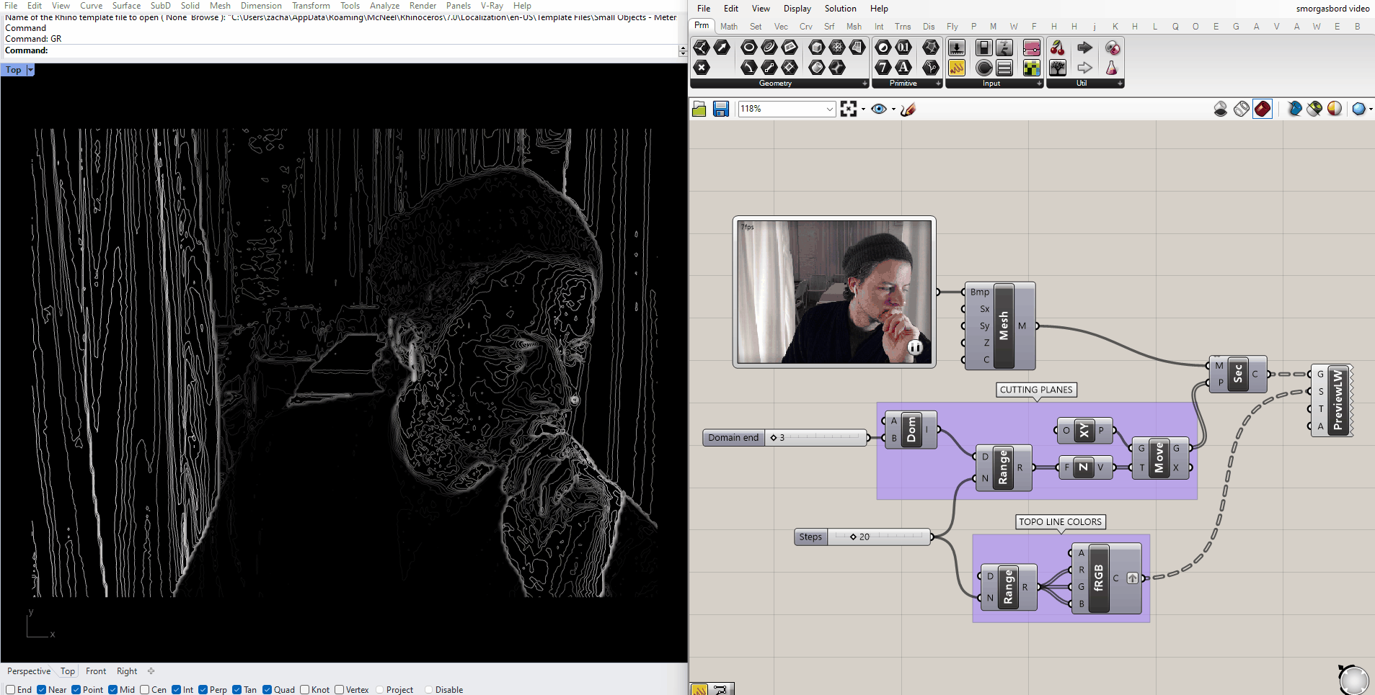Open the Solution menu in Grasshopper
1375x695 pixels.
point(840,9)
